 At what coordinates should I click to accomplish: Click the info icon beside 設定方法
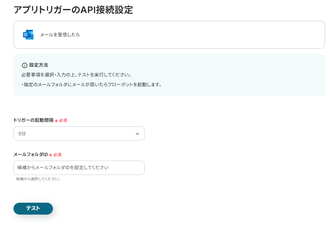click(25, 65)
